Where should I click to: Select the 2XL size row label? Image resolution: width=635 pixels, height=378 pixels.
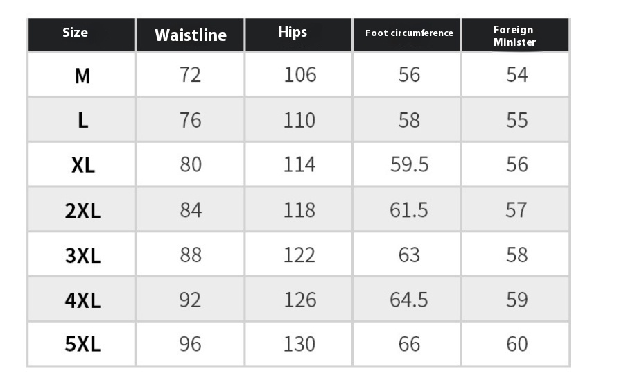(82, 210)
